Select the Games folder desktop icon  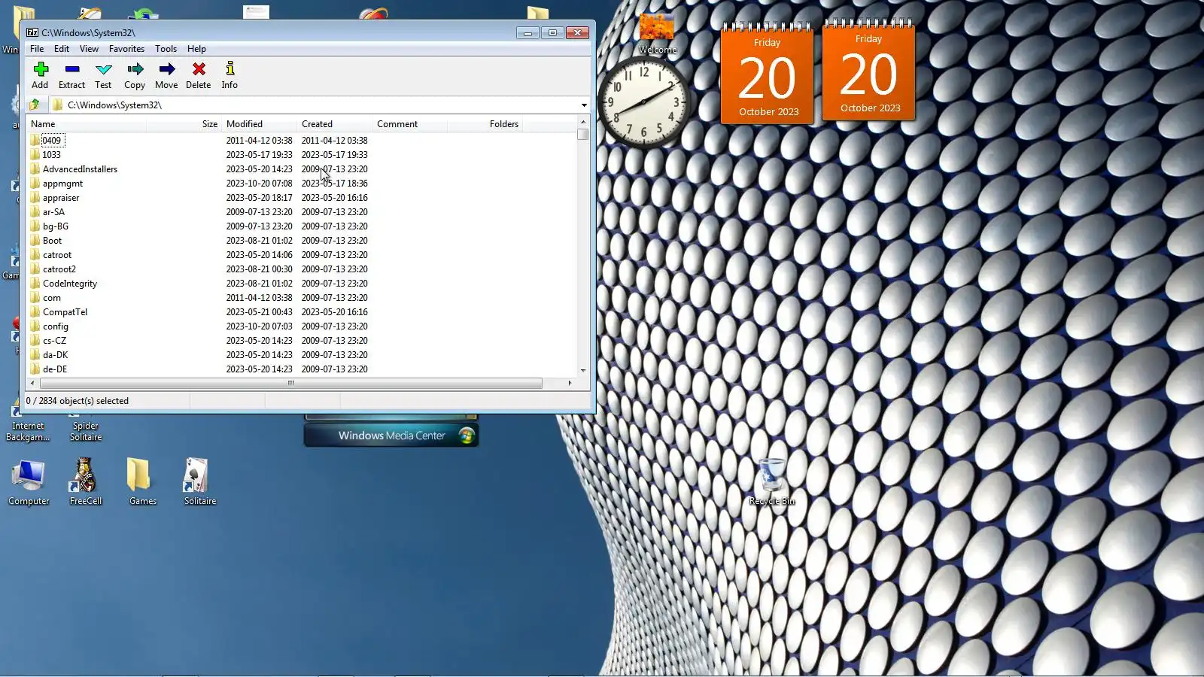[142, 483]
